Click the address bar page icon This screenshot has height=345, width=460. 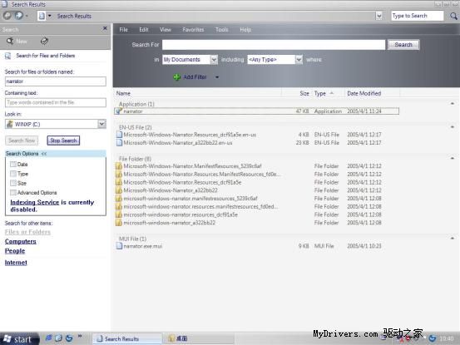pos(42,16)
